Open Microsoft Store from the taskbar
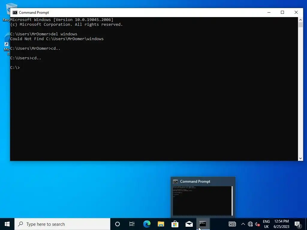The height and width of the screenshot is (230, 307). (x=175, y=224)
